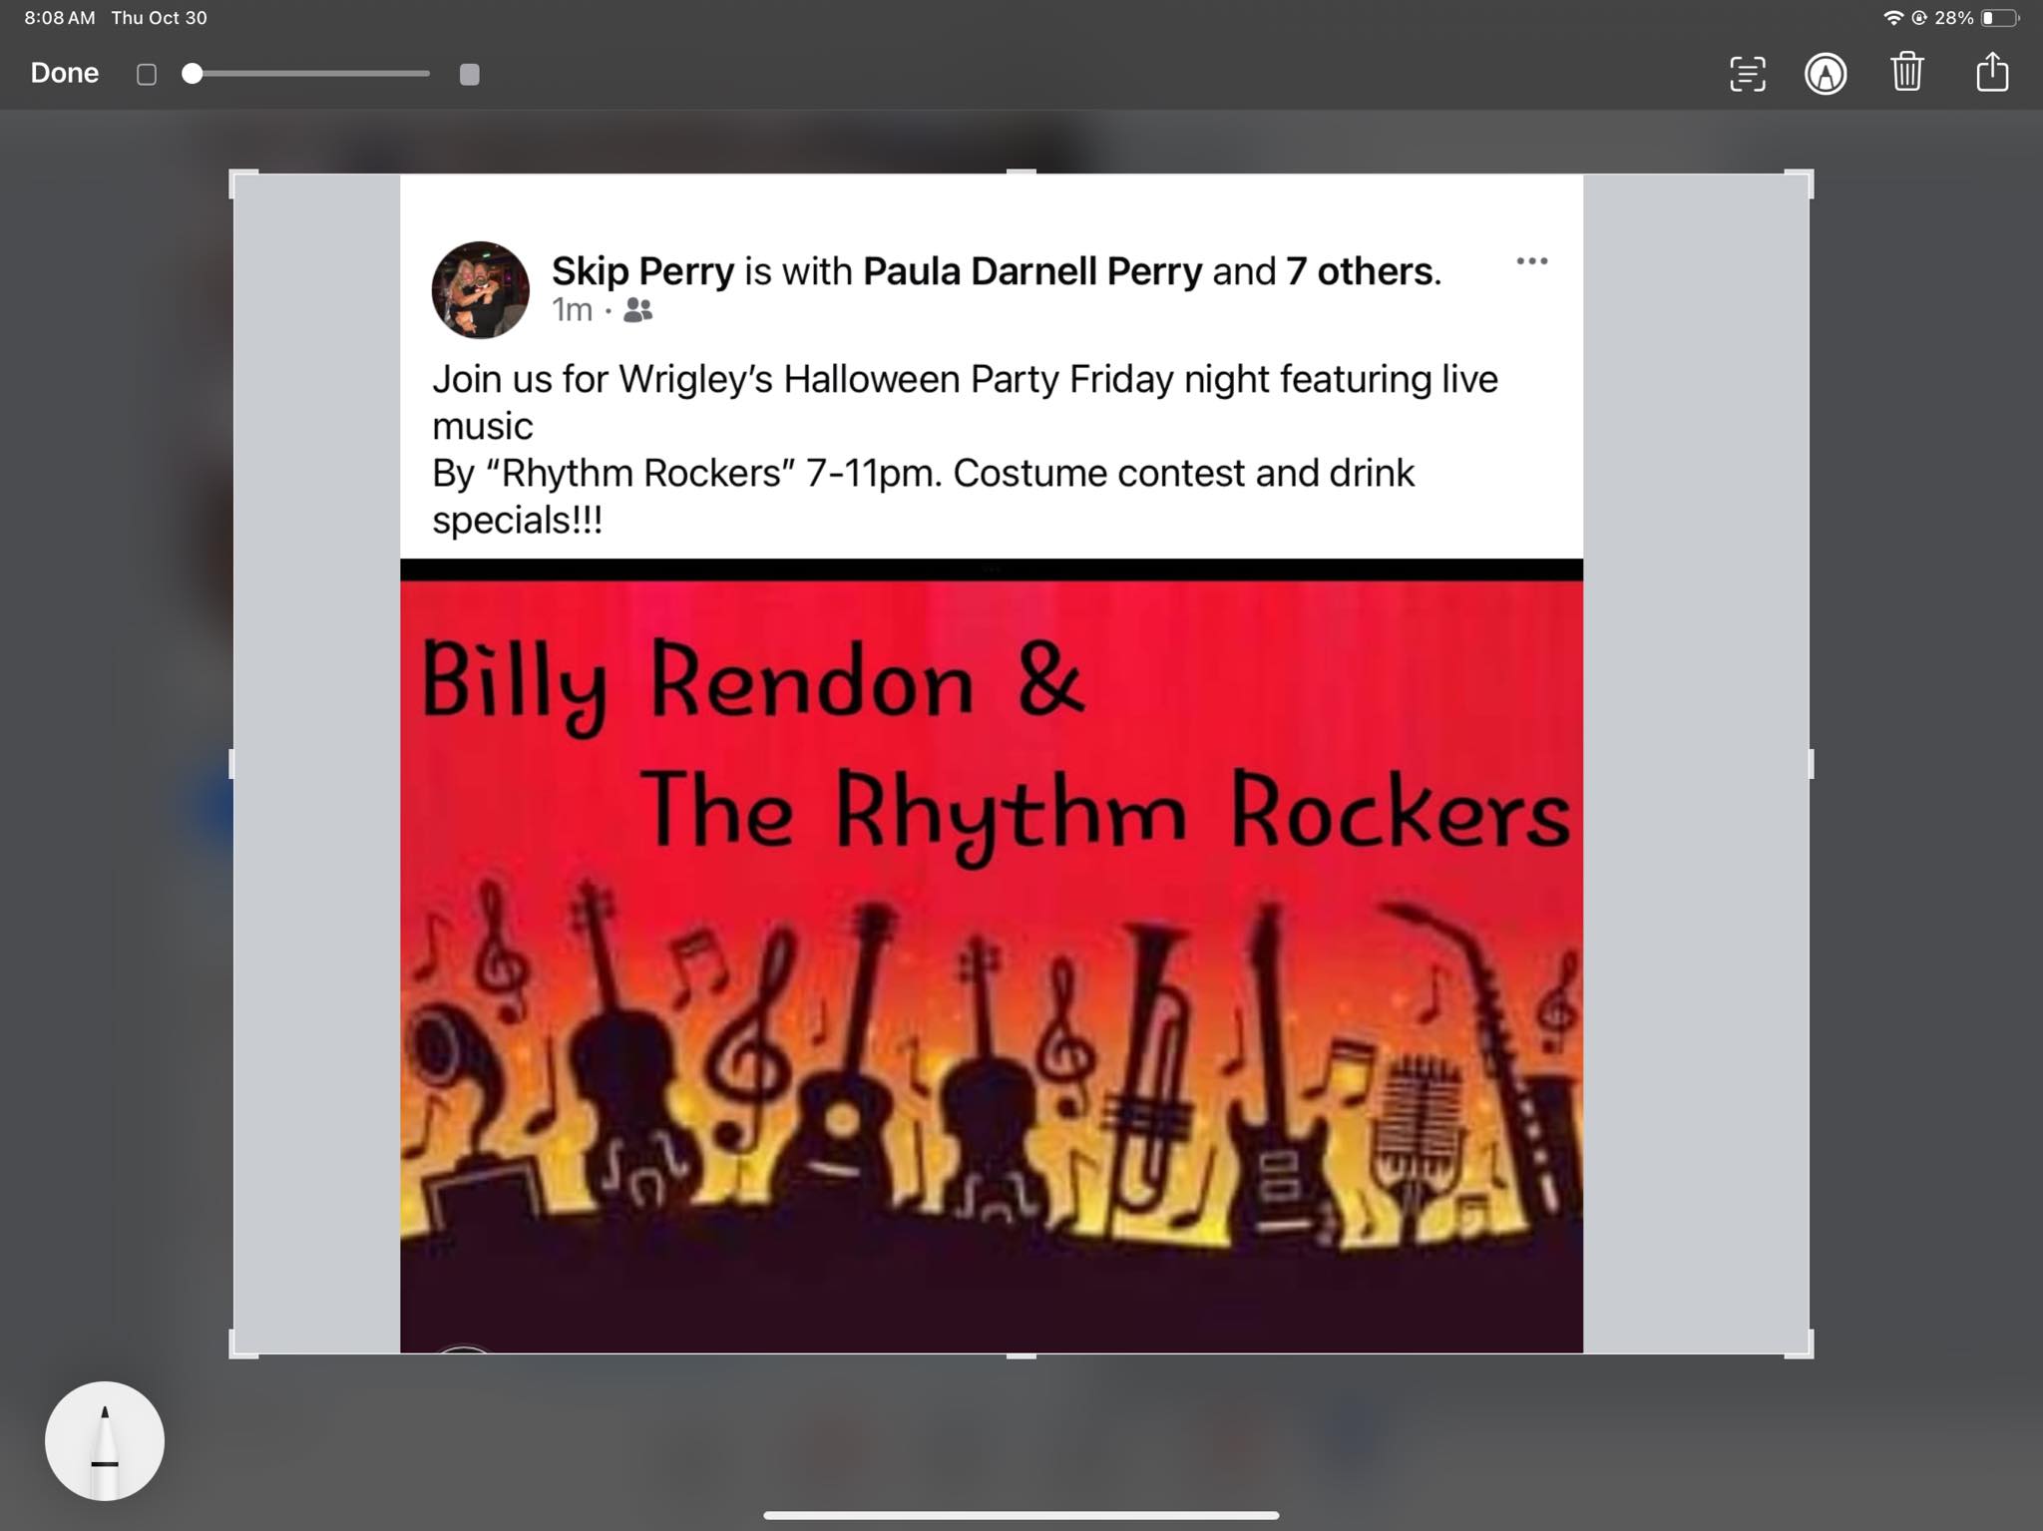Open the post's three-dot options menu
Viewport: 2043px width, 1531px height.
pos(1531,261)
